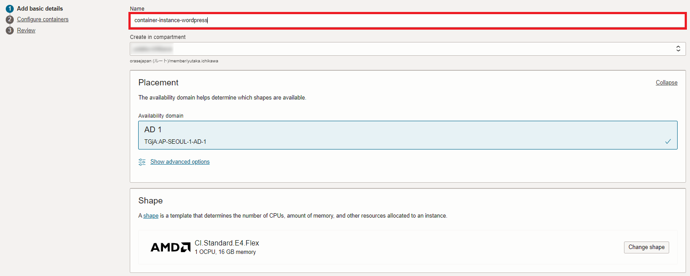Show advanced options for placement
The height and width of the screenshot is (276, 690).
[180, 162]
